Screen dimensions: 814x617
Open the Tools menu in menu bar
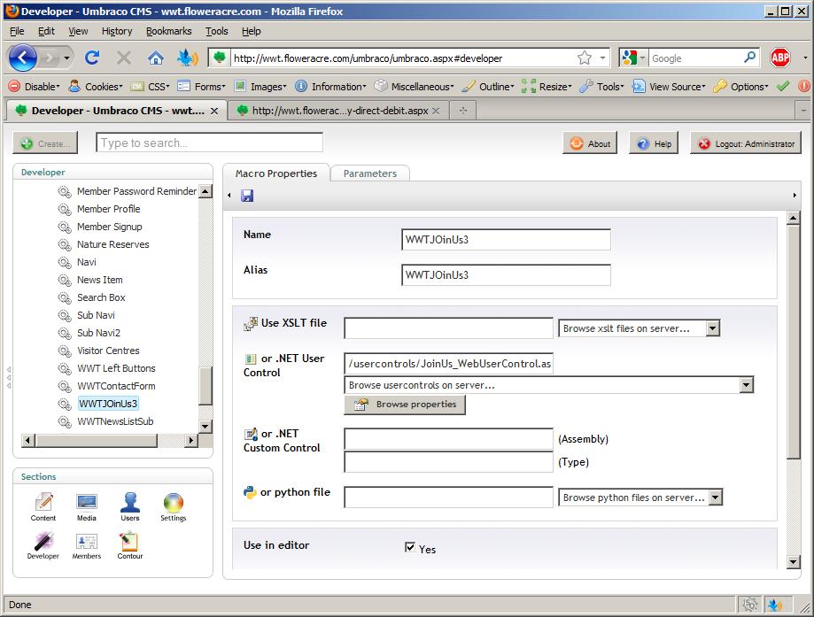pos(216,31)
